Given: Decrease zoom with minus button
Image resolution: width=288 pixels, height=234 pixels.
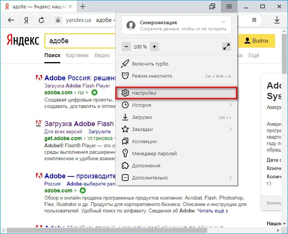Looking at the screenshot, I should click(x=126, y=47).
